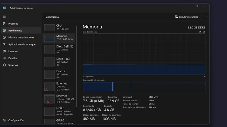
Task: Click the Aplicaciones de arranque icon
Action: 4,44
